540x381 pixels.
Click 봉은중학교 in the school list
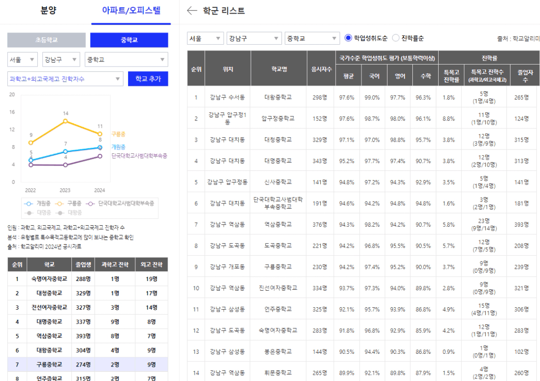tap(278, 352)
